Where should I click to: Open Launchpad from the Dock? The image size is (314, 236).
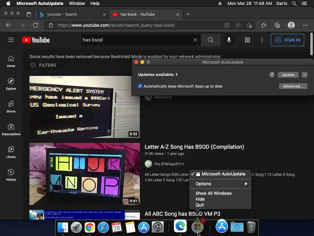click(76, 227)
